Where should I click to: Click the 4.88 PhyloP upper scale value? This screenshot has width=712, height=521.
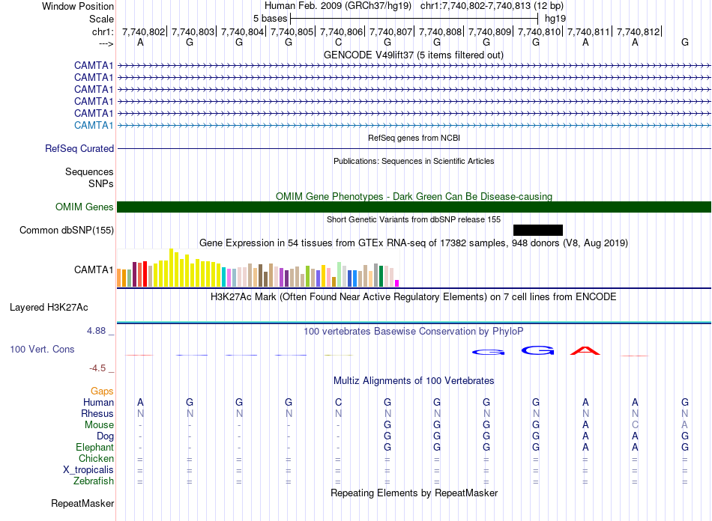96,331
